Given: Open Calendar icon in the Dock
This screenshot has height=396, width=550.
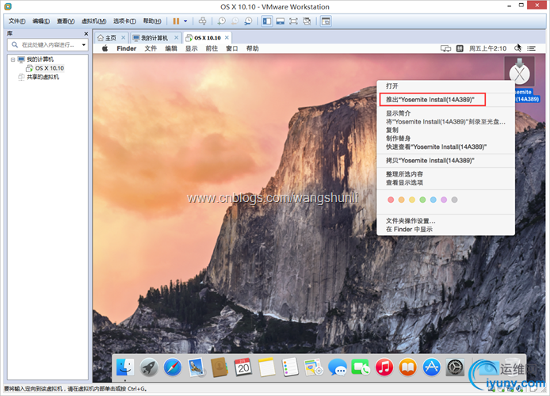Looking at the screenshot, I should click(x=243, y=367).
